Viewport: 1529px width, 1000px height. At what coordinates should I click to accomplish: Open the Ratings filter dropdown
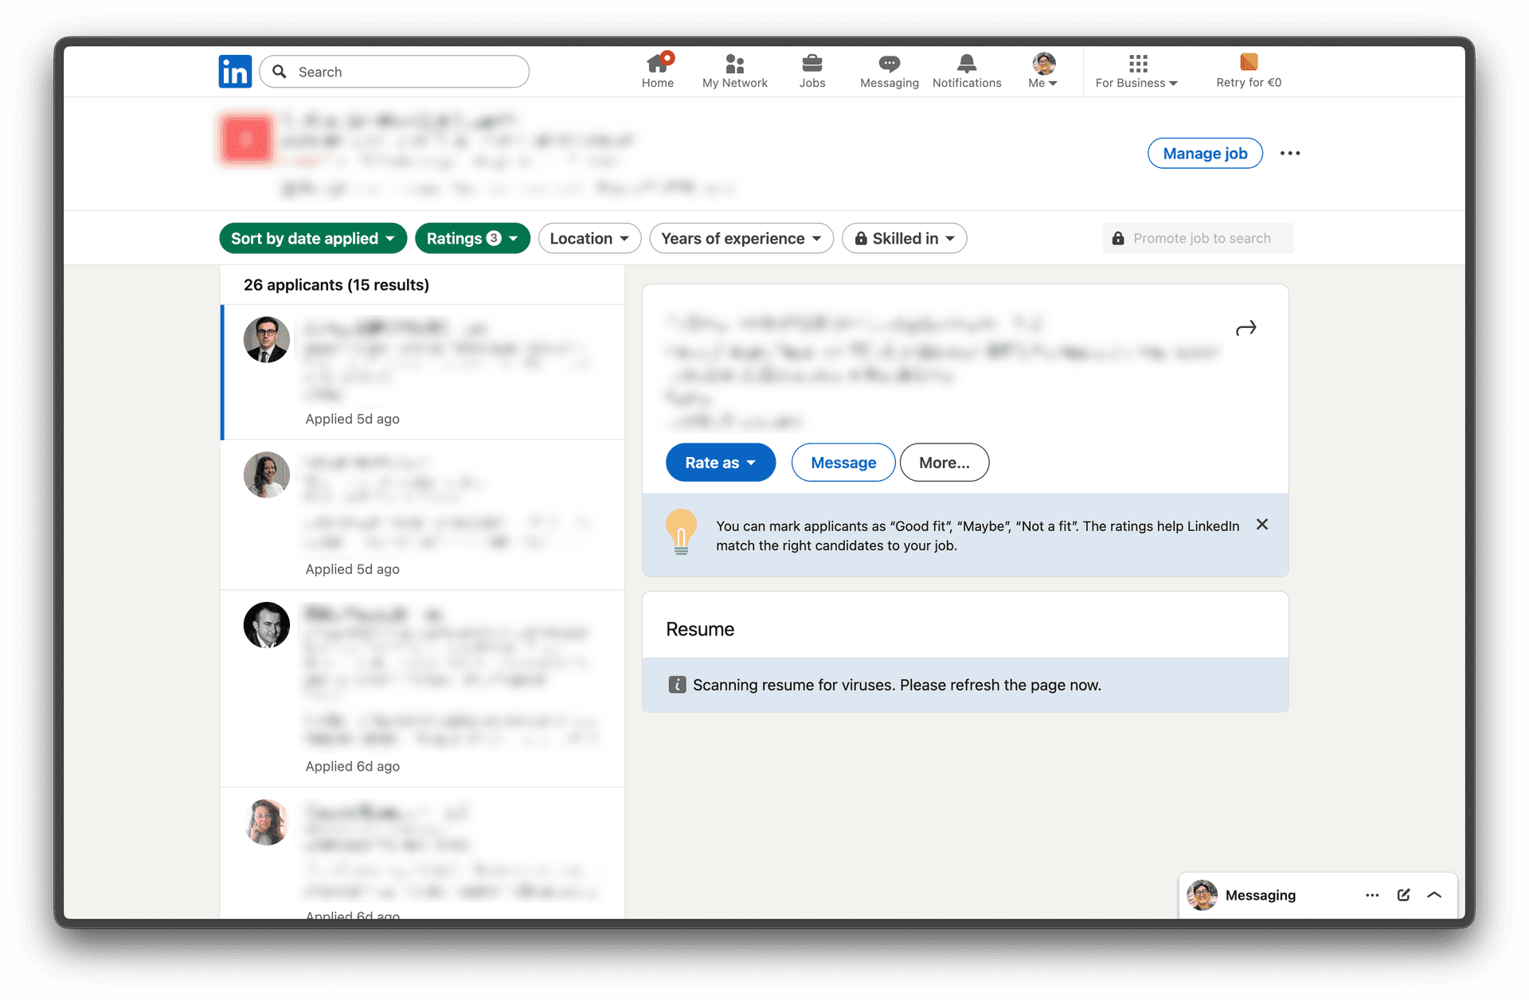click(472, 238)
